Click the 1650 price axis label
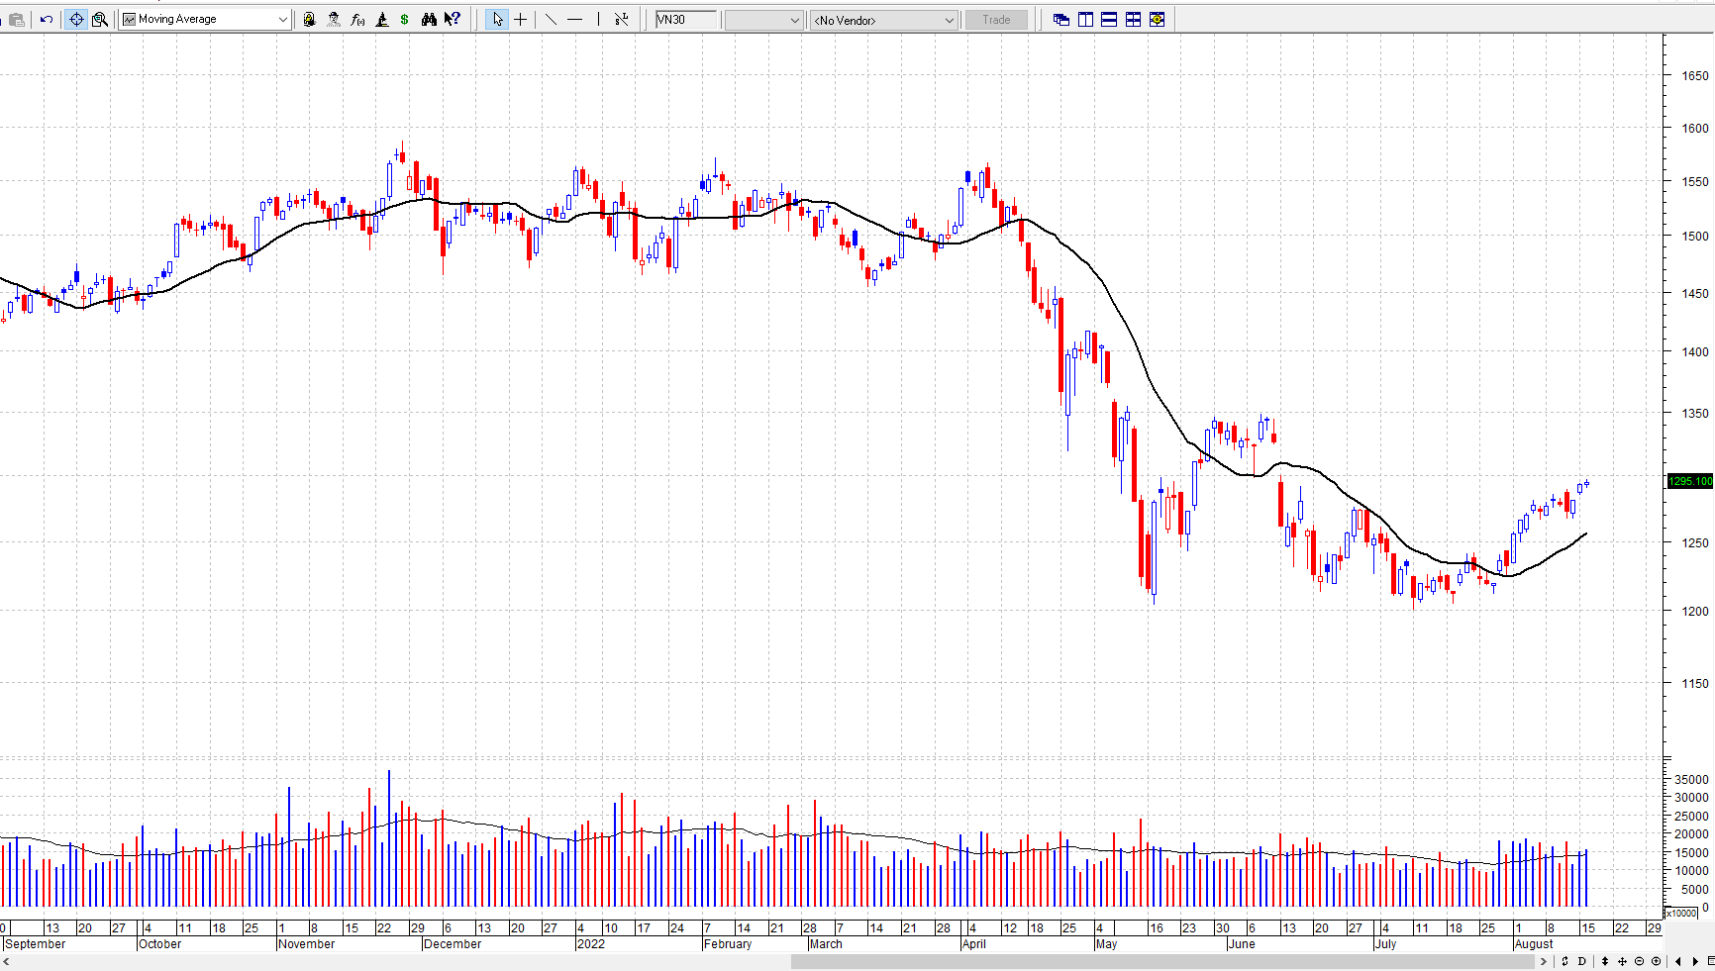This screenshot has height=971, width=1715. pos(1695,75)
